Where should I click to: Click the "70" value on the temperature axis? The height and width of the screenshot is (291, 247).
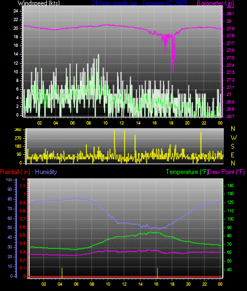[229, 244]
